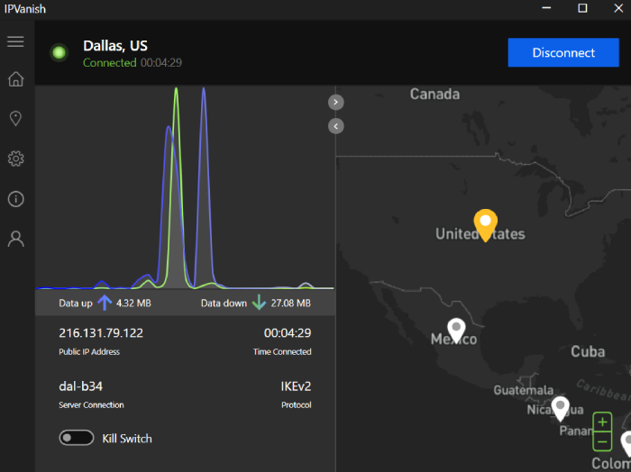
Task: Click the public IP address 216.131.79.122
Action: 101,333
